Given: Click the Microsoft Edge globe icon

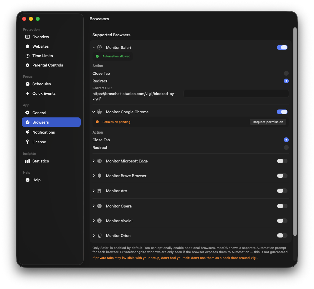Looking at the screenshot, I should (x=99, y=161).
